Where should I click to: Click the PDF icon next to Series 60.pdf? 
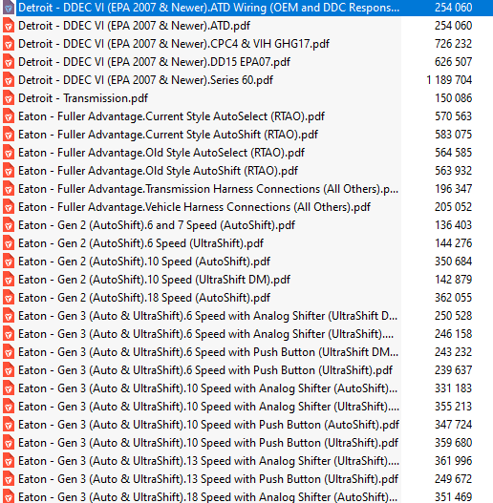9,80
